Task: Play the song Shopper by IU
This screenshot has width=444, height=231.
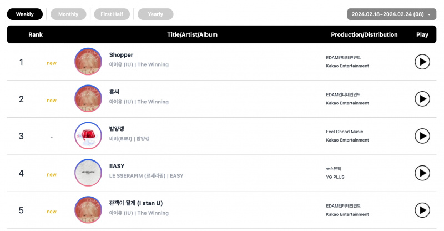Action: point(422,62)
